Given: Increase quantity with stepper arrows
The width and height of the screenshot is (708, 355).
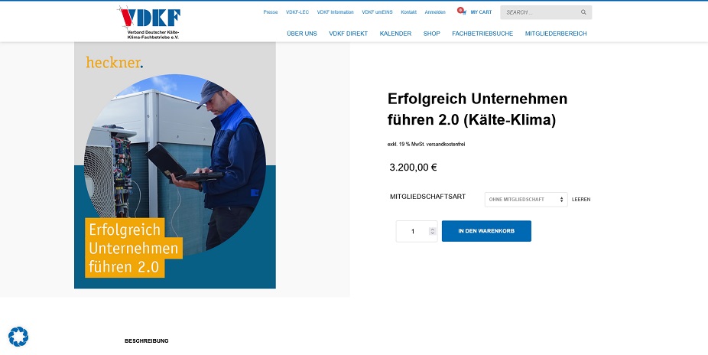Looking at the screenshot, I should (432, 229).
